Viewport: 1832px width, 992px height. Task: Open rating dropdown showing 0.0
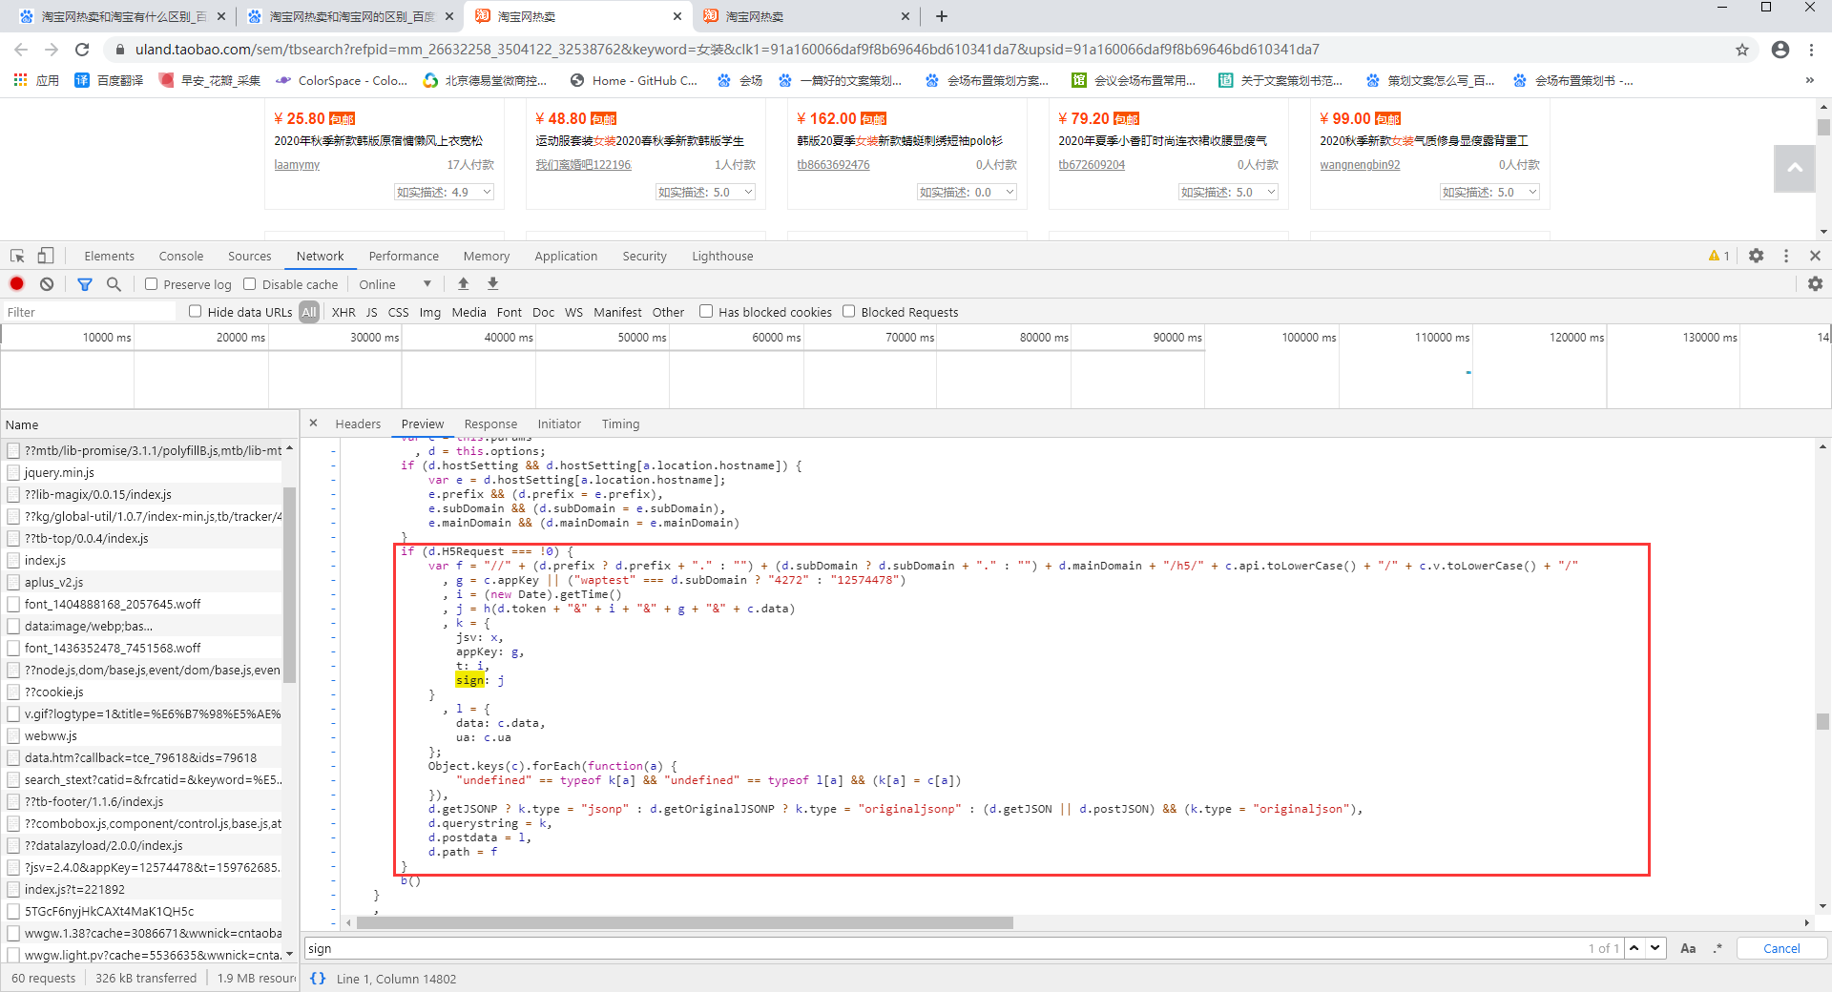(x=967, y=193)
